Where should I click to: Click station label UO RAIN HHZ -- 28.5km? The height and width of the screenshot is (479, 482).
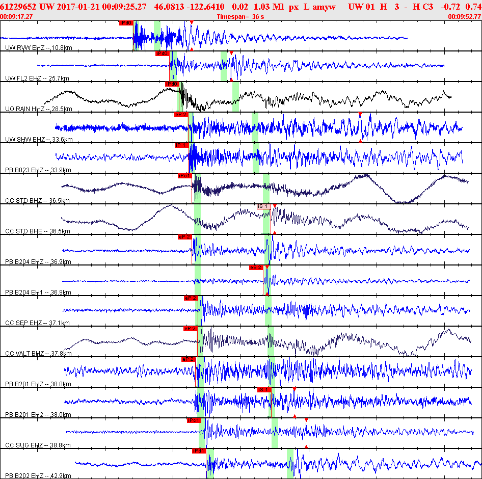tap(39, 109)
